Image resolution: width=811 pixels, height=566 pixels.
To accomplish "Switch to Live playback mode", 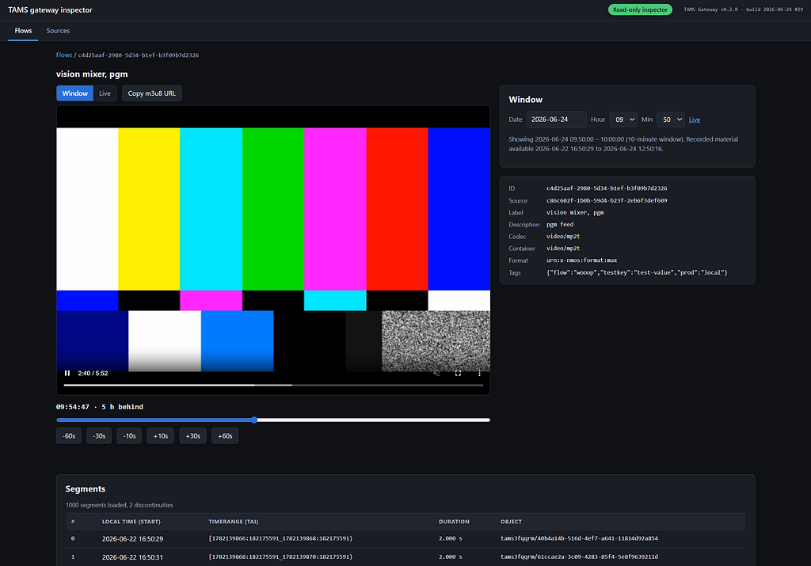I will (x=105, y=93).
